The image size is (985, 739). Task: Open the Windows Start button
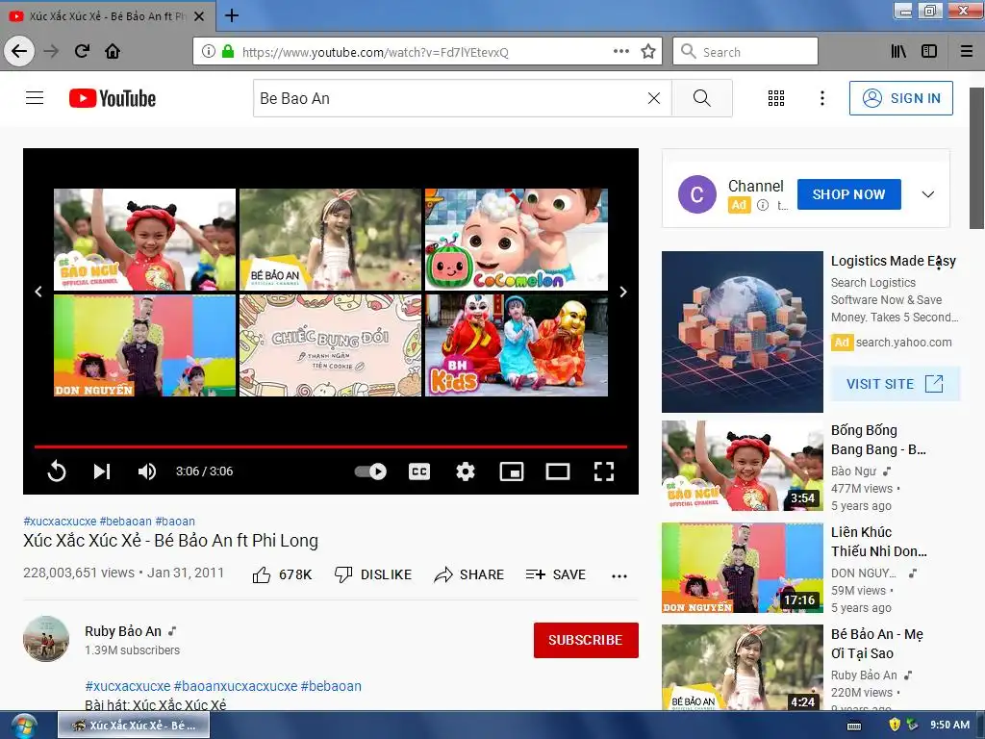[22, 726]
